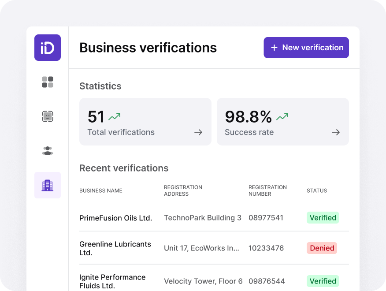Screen dimensions: 386x291
Task: Select the business verifications building icon
Action: pyautogui.click(x=47, y=185)
